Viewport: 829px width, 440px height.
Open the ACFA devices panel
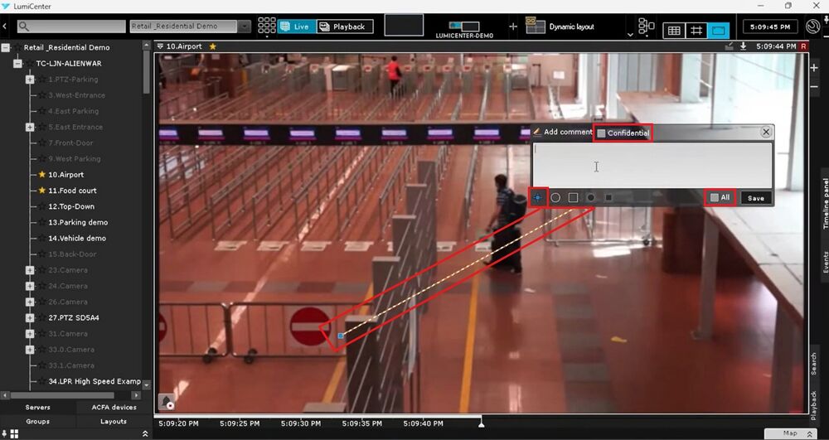(x=114, y=408)
